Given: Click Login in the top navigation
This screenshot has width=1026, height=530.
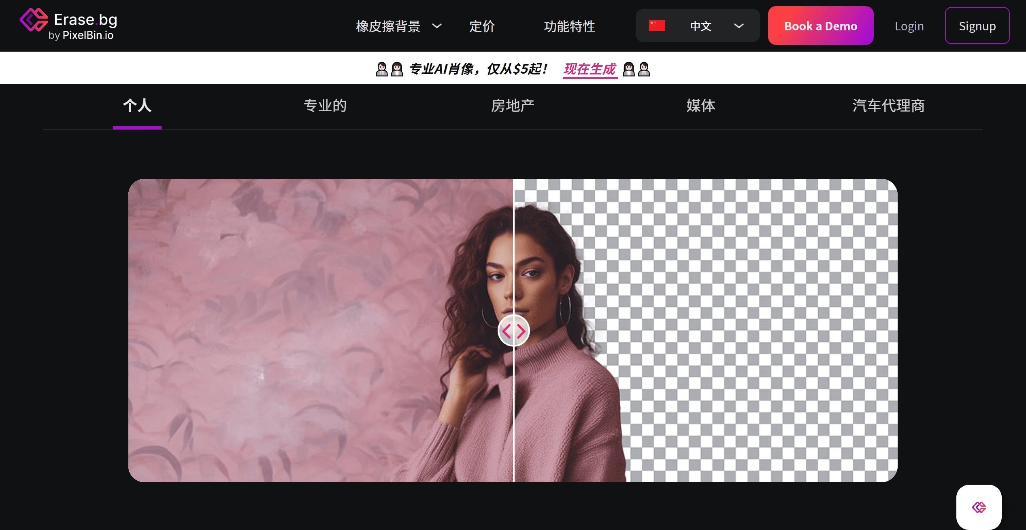Looking at the screenshot, I should pos(909,25).
